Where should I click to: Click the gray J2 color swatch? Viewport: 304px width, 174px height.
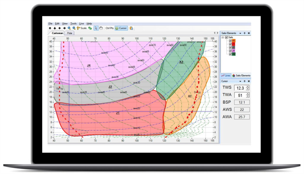[x=234, y=47]
